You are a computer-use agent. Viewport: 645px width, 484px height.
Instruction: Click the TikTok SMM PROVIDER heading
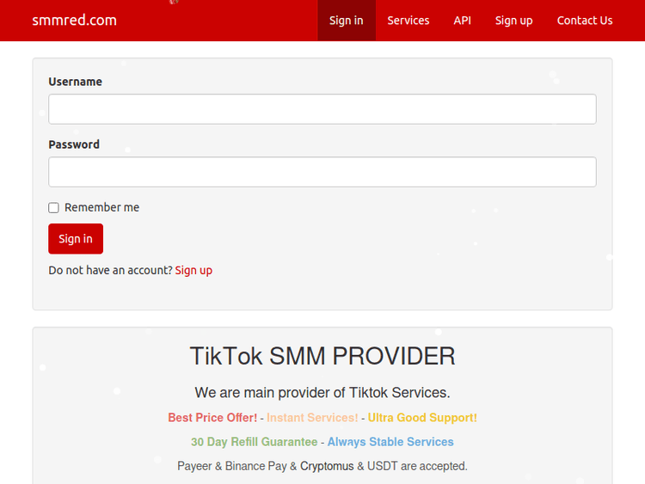(322, 356)
